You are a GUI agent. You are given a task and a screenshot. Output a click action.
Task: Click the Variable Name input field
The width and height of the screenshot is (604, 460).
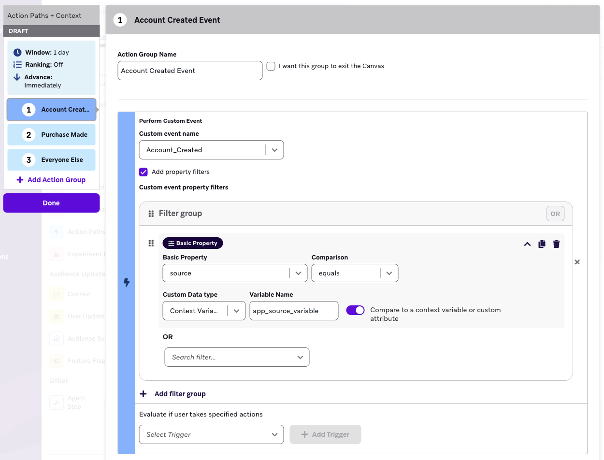click(x=293, y=311)
